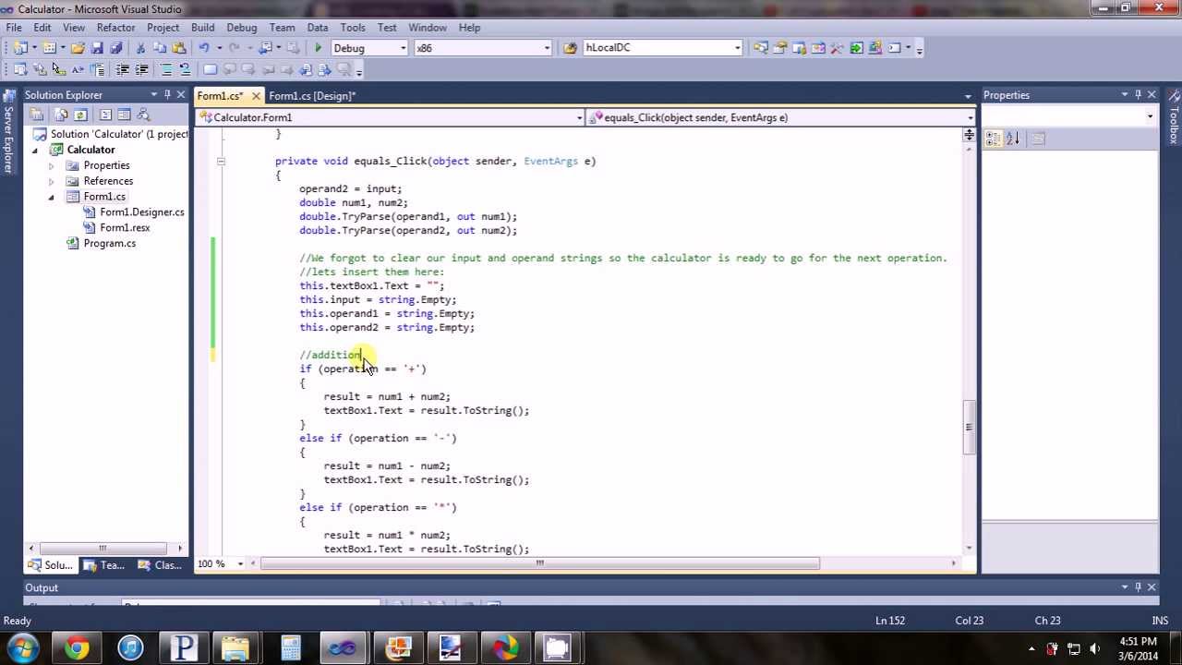
Task: Select Form1.Designer.cs in Solution Explorer
Action: point(141,212)
